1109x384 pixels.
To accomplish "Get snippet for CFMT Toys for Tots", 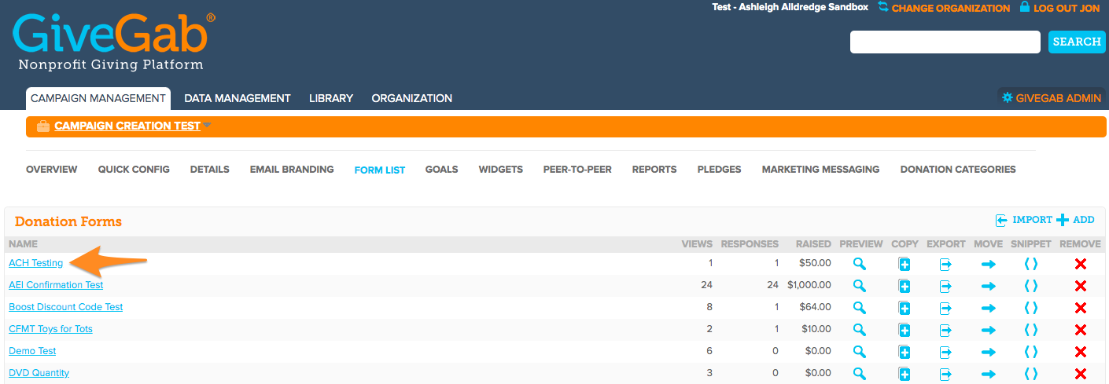I will tap(1030, 330).
